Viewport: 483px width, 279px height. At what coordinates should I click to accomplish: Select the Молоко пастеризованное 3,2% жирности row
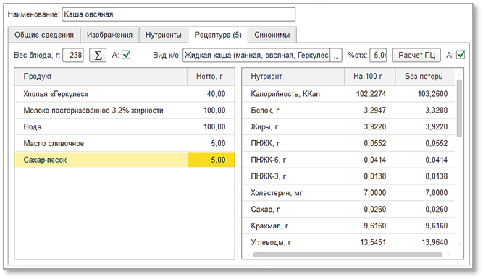(125, 111)
